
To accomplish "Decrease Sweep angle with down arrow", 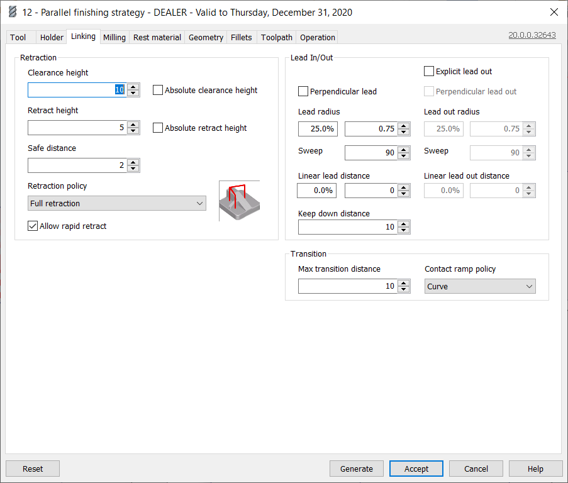I will tap(404, 156).
